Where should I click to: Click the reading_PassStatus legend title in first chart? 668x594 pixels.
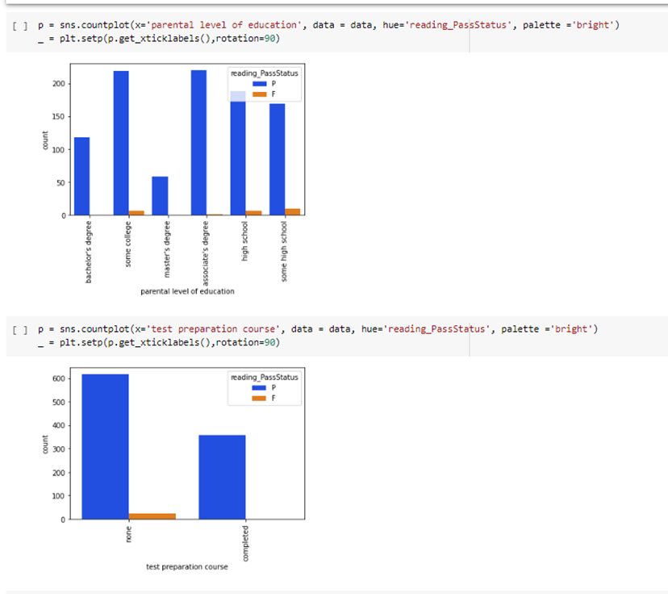[265, 73]
